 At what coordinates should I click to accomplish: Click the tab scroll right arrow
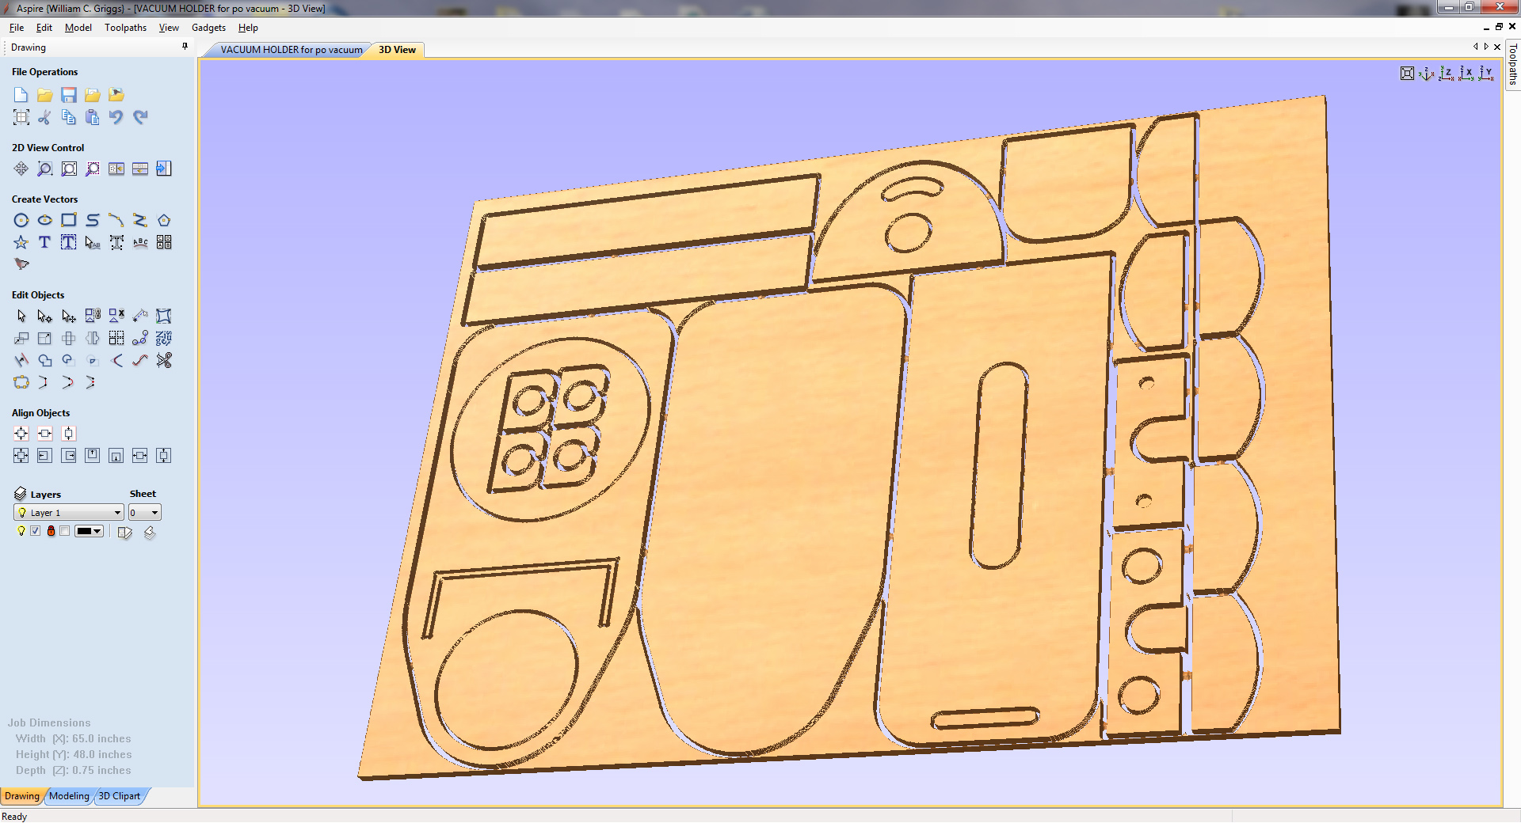click(1486, 47)
